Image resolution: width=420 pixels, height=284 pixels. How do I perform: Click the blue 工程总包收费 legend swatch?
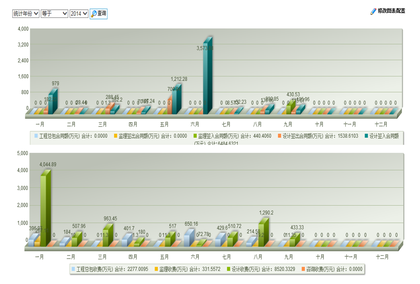coord(74,268)
